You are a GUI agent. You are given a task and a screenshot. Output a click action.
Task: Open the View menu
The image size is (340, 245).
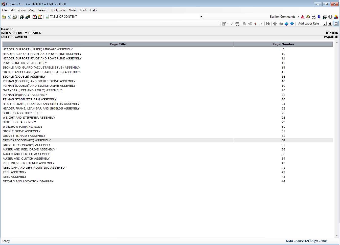pos(32,10)
